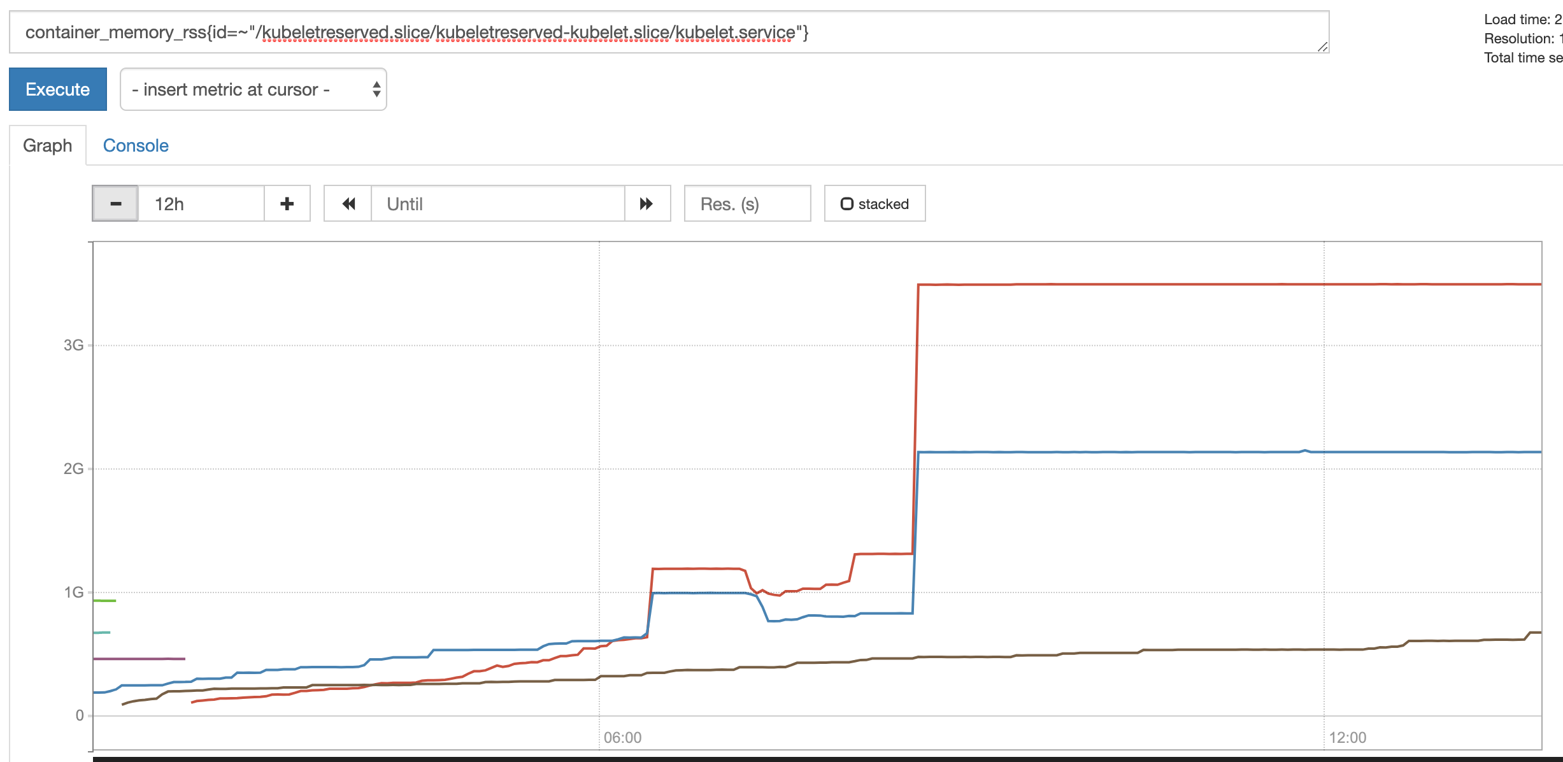Viewport: 1563px width, 762px height.
Task: Click the purple series line at graph left
Action: pos(140,659)
